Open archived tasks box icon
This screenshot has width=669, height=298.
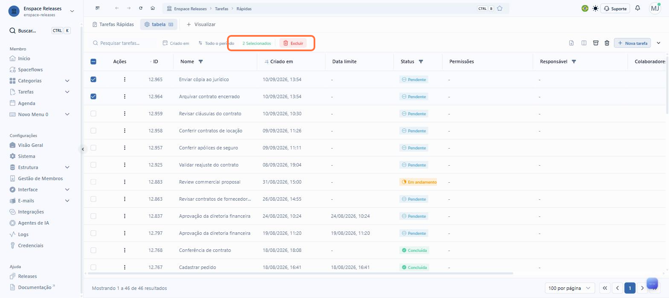[x=596, y=43]
